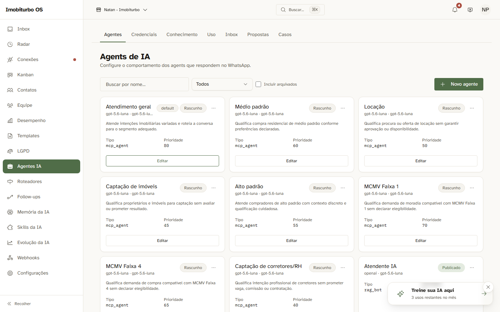The height and width of the screenshot is (312, 500).
Task: Click the video player icon in header
Action: (470, 10)
